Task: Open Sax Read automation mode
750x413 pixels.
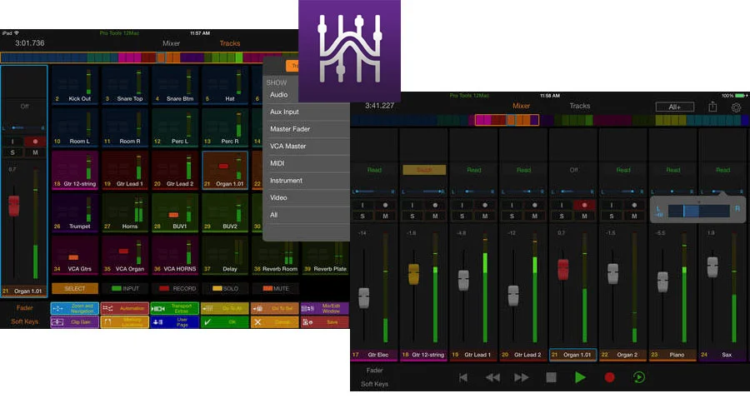Action: pyautogui.click(x=722, y=170)
